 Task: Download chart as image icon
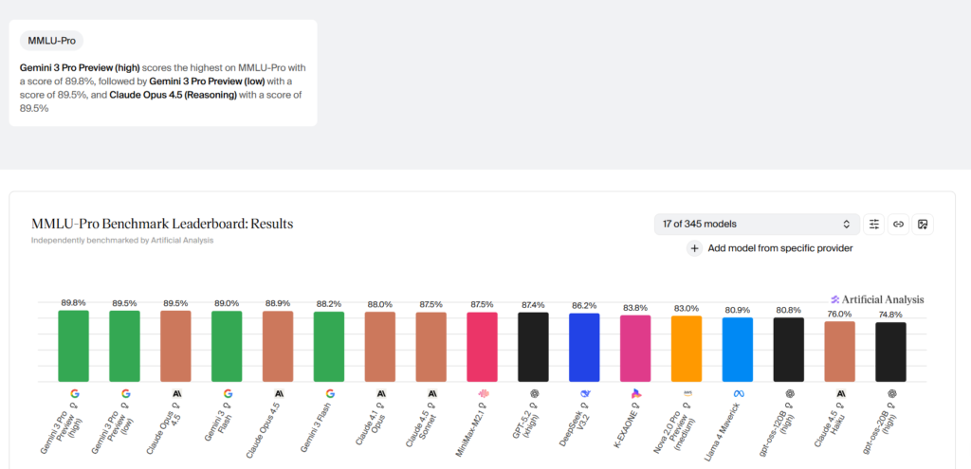[922, 225]
